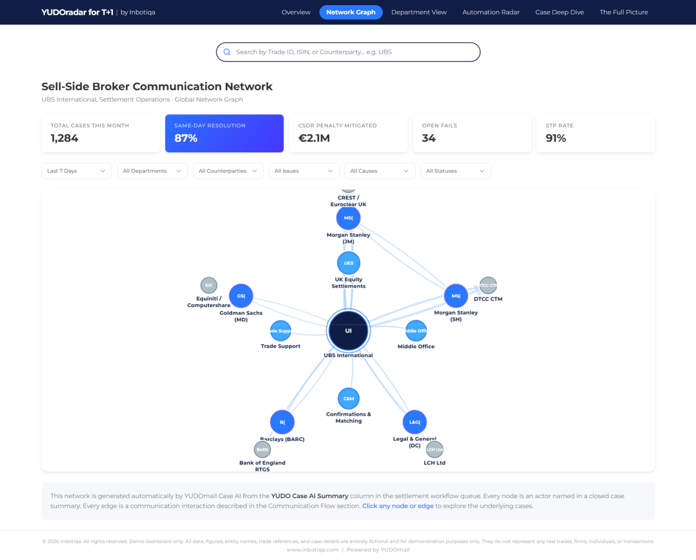Select the Goldman Sachs (MD) node
This screenshot has width=696, height=560.
pos(241,296)
